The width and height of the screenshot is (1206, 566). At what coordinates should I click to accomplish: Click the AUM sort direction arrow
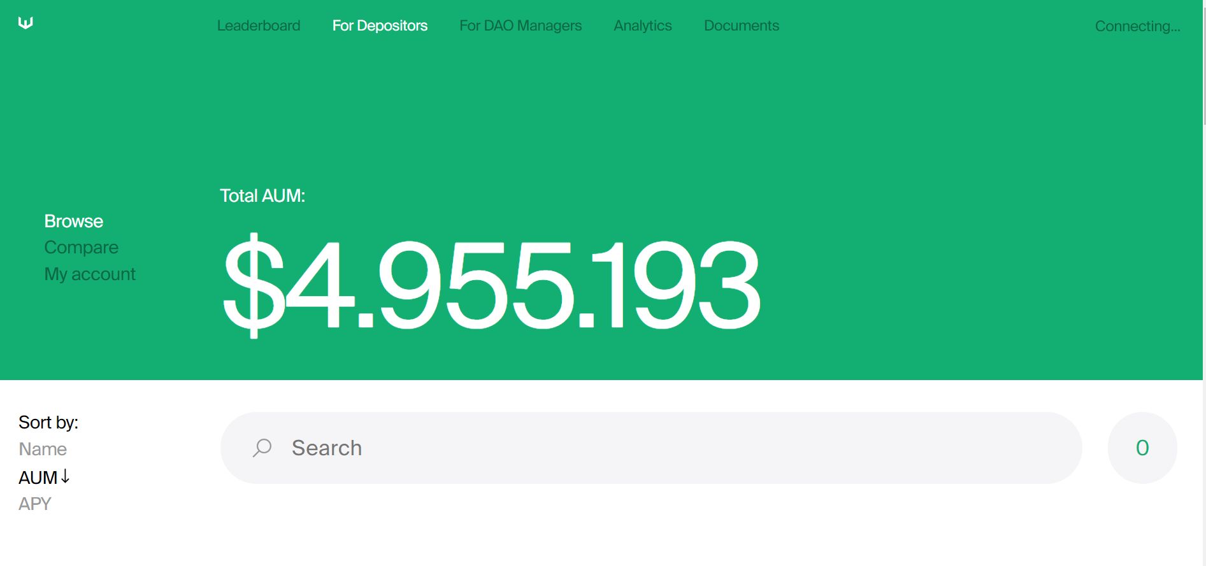[x=65, y=477]
